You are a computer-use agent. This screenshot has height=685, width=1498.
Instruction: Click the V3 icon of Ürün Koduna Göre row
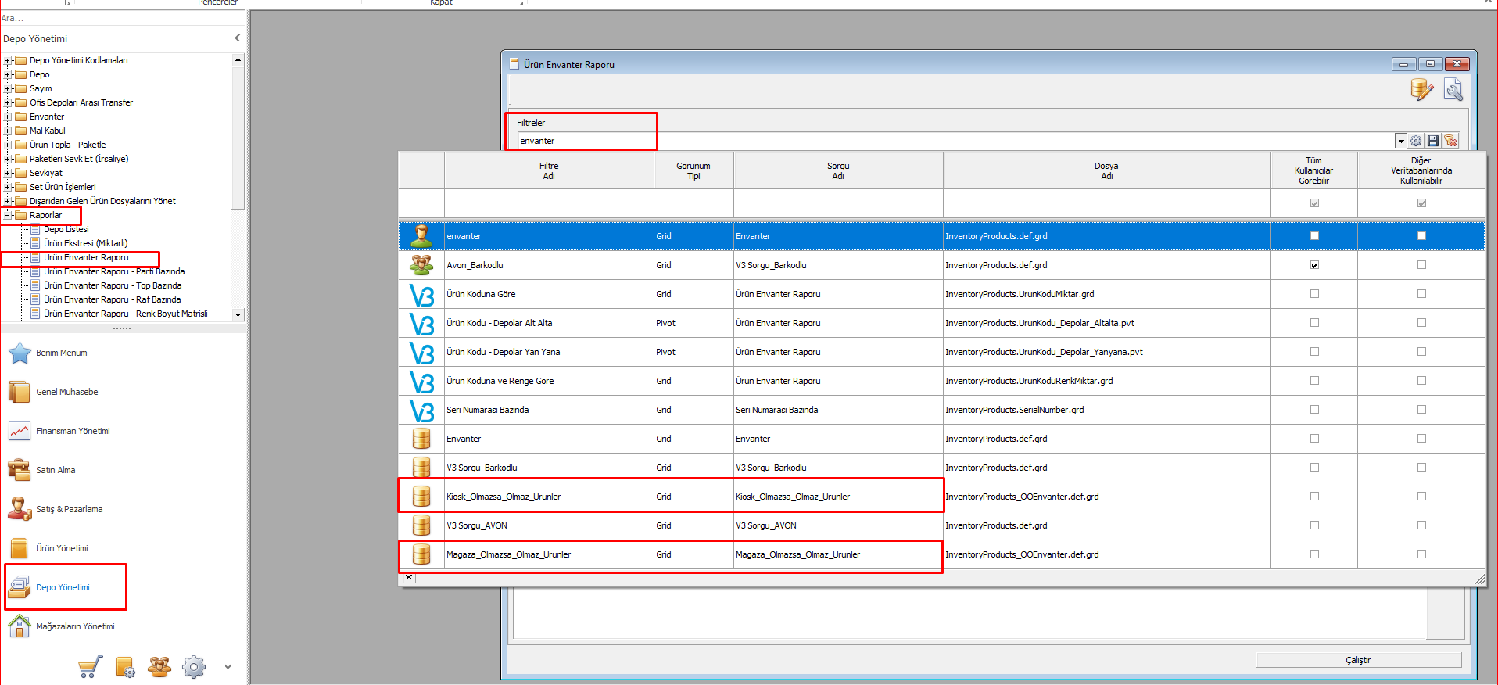point(421,295)
